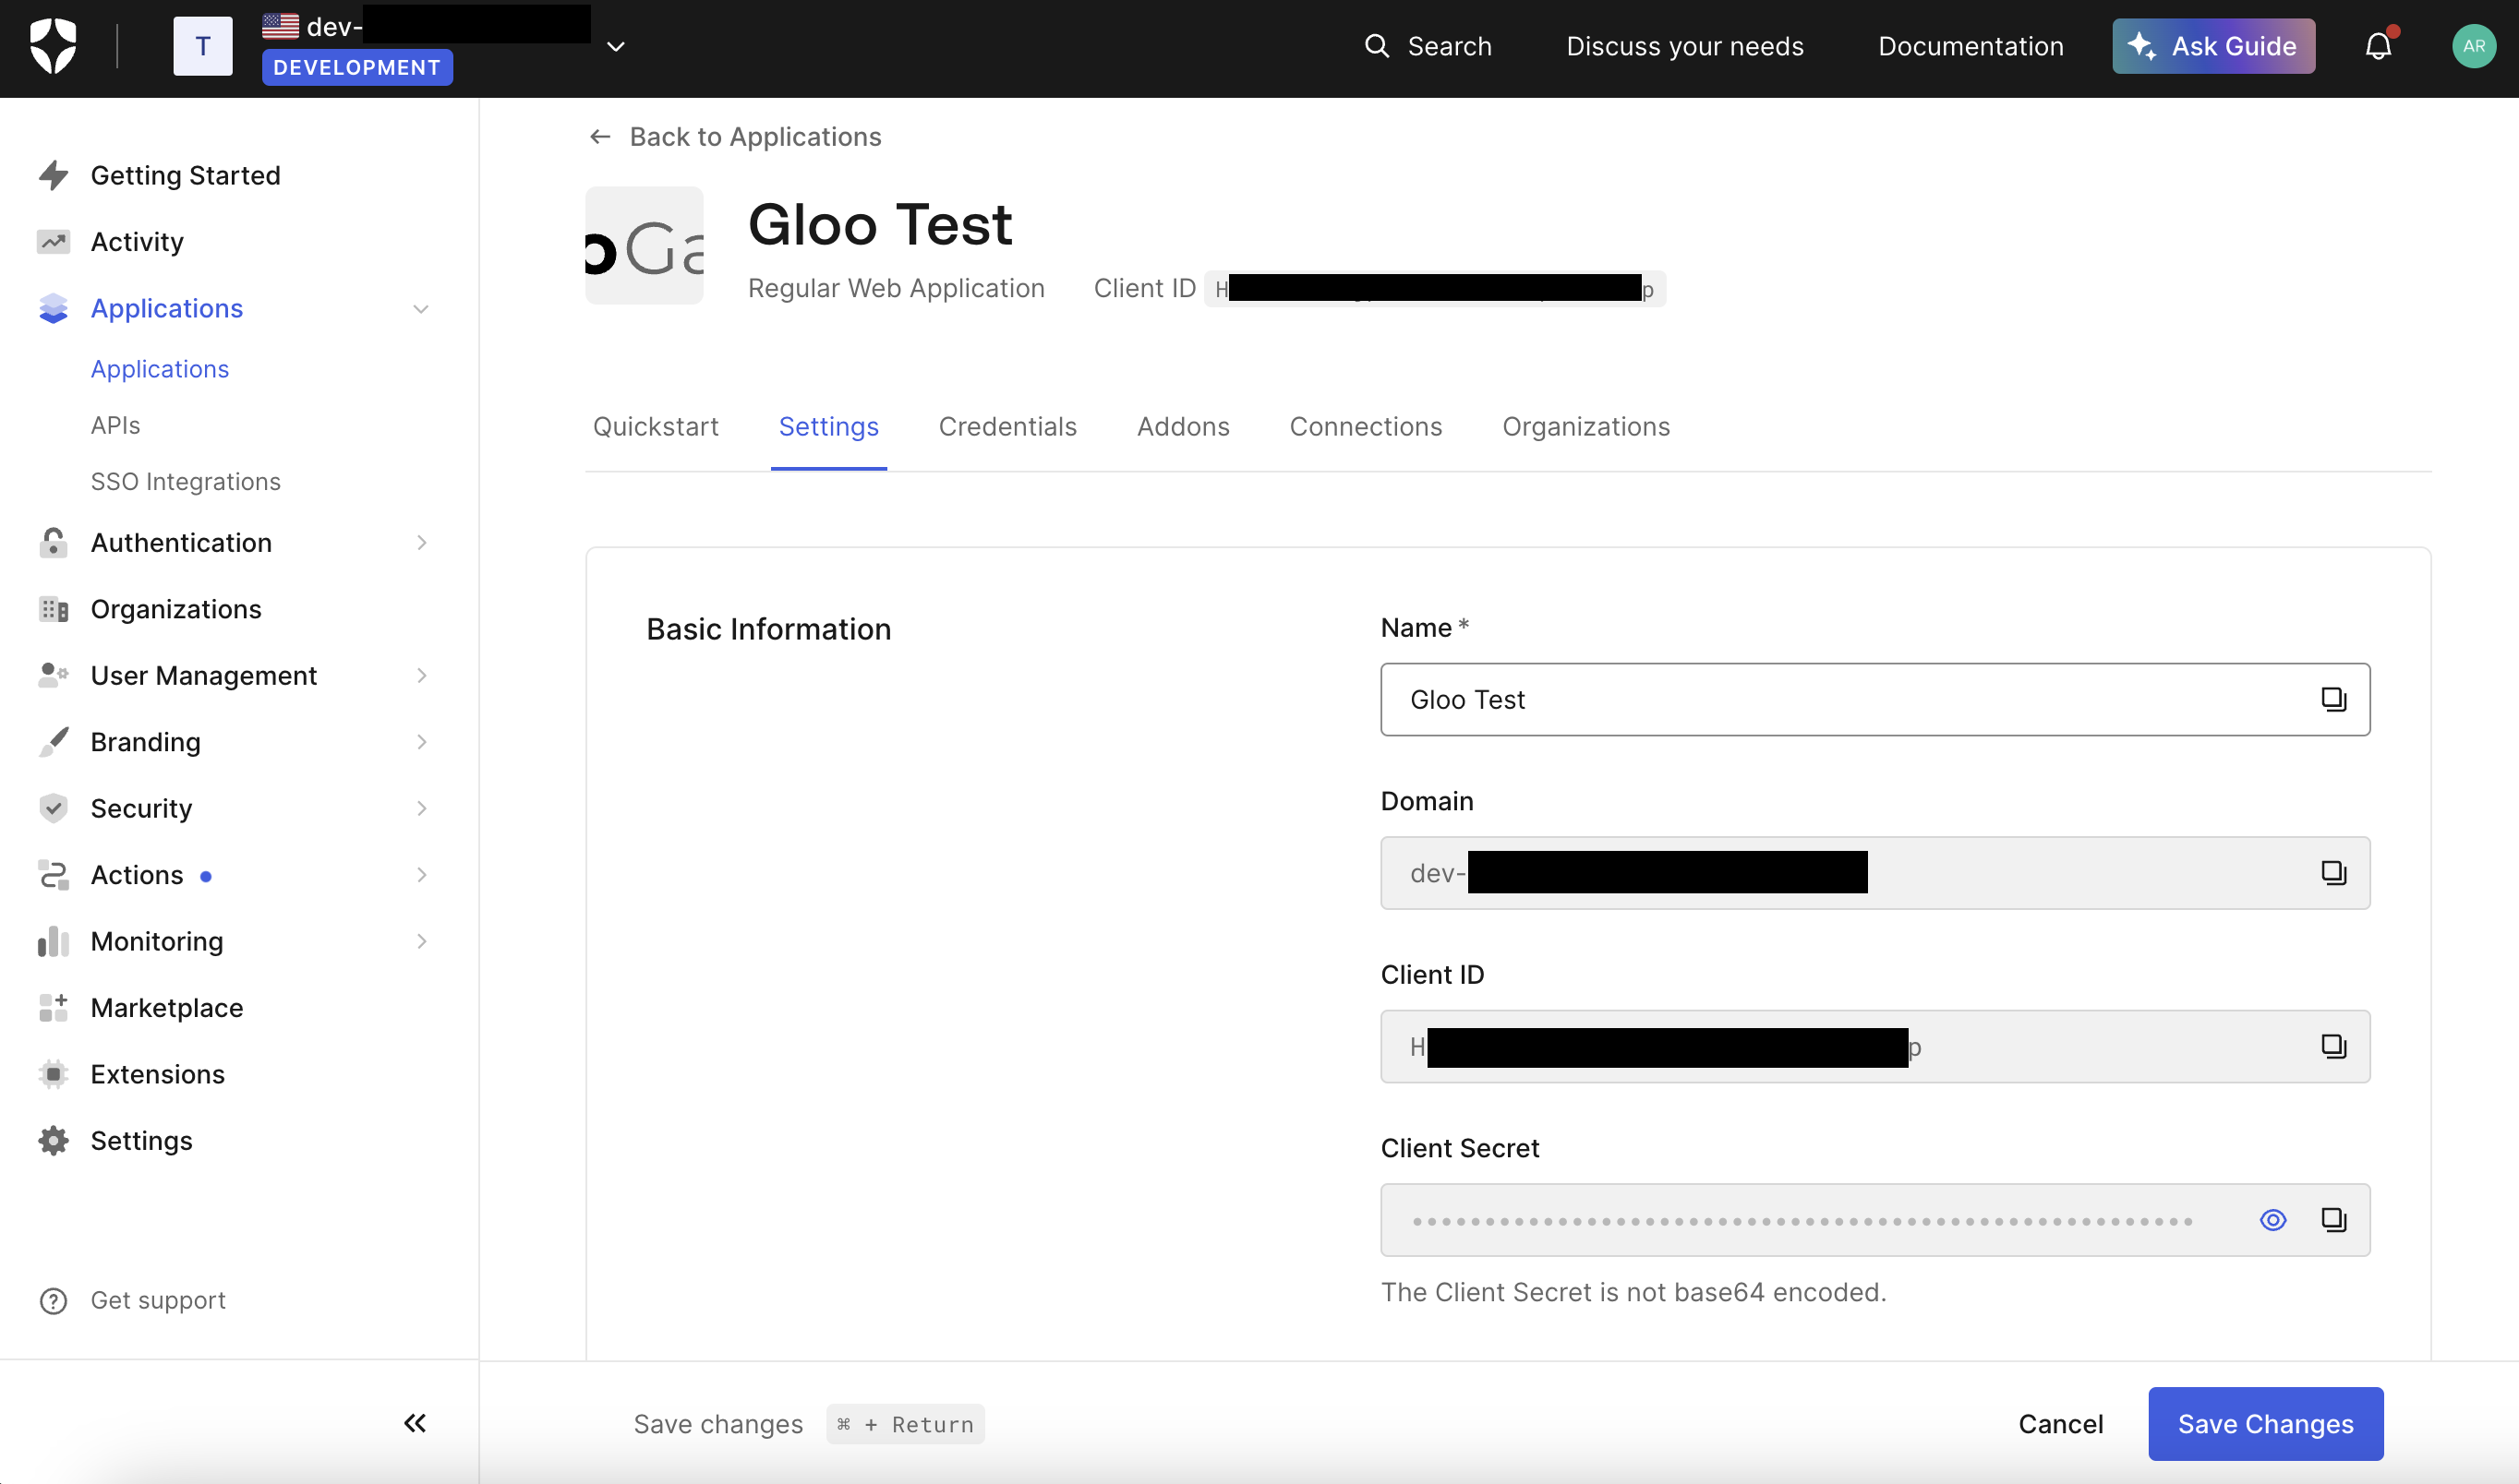Collapse the left sidebar using collapse icon
This screenshot has width=2519, height=1484.
coord(416,1422)
